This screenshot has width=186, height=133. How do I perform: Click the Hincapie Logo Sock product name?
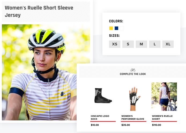click(98, 117)
